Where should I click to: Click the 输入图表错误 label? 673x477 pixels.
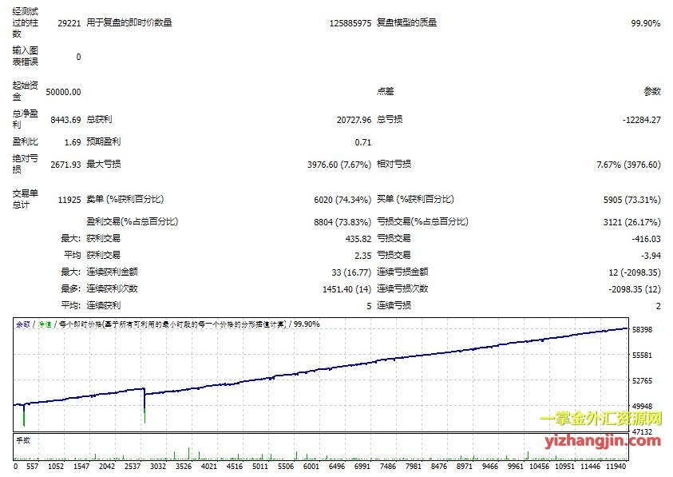(25, 56)
